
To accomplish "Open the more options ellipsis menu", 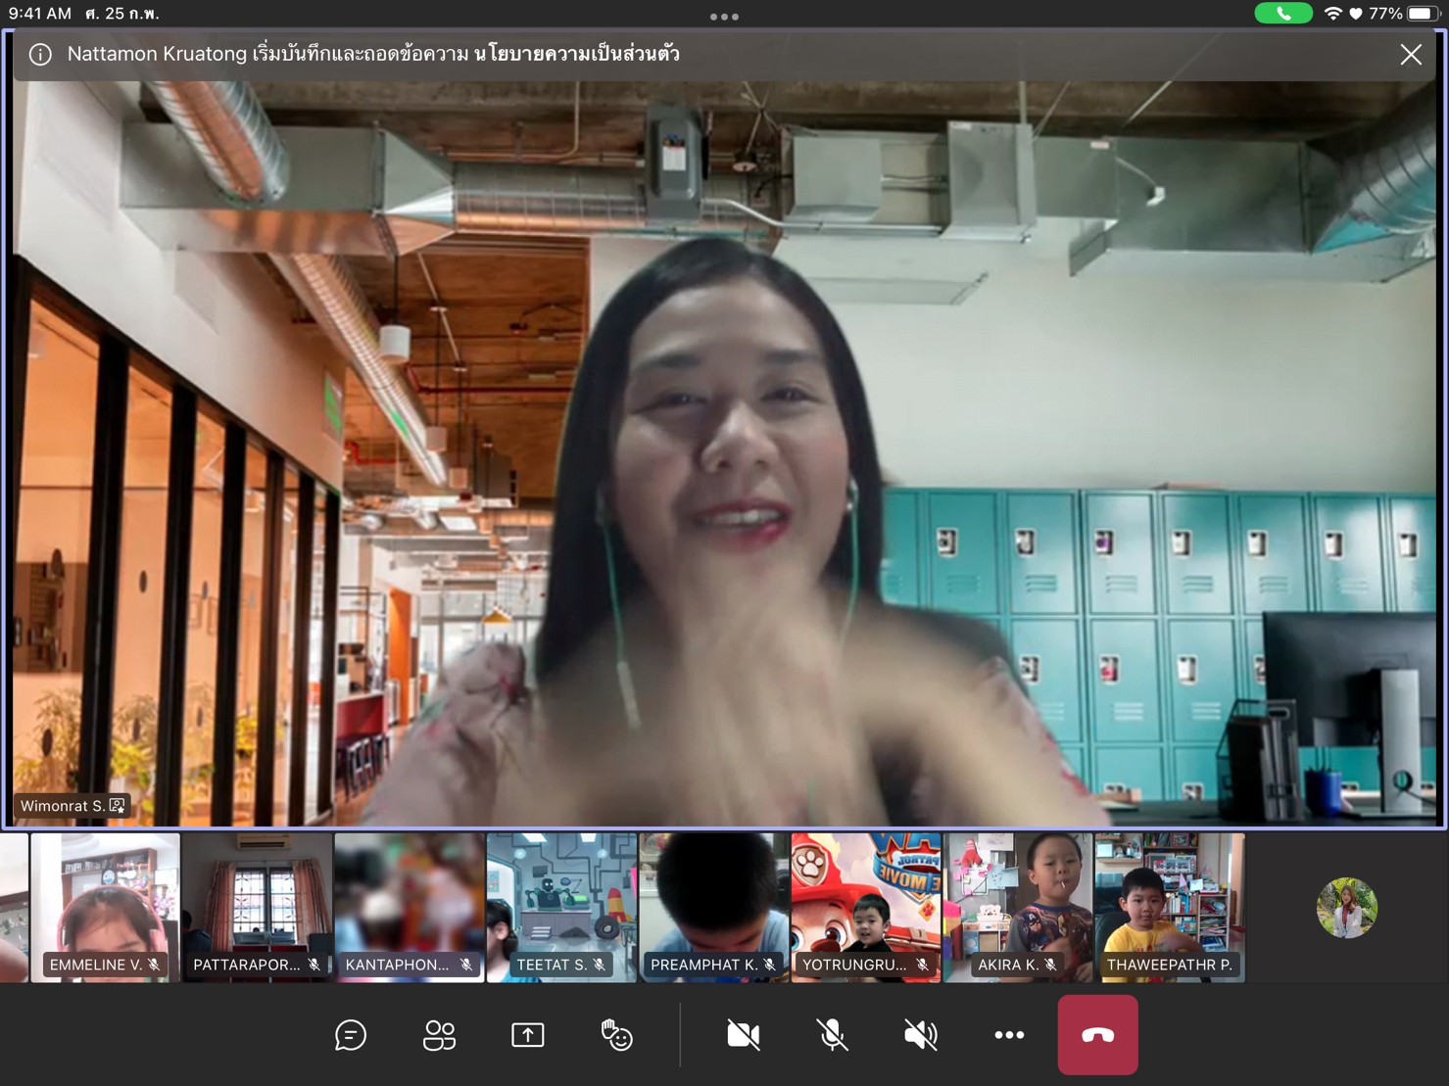I will tap(1009, 1035).
